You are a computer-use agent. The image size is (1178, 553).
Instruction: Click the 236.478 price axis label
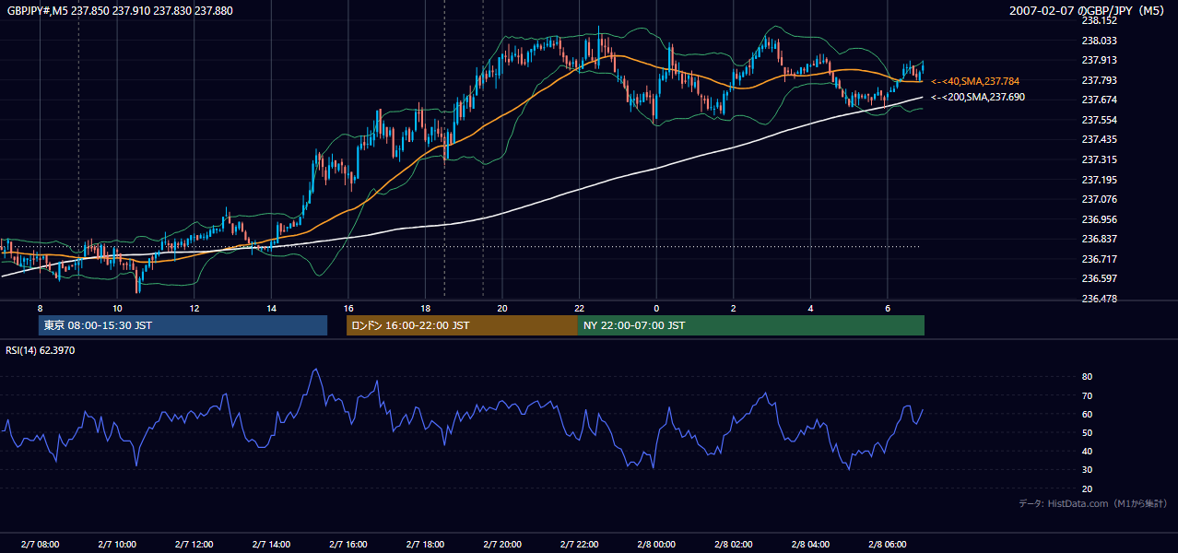[x=1099, y=299]
